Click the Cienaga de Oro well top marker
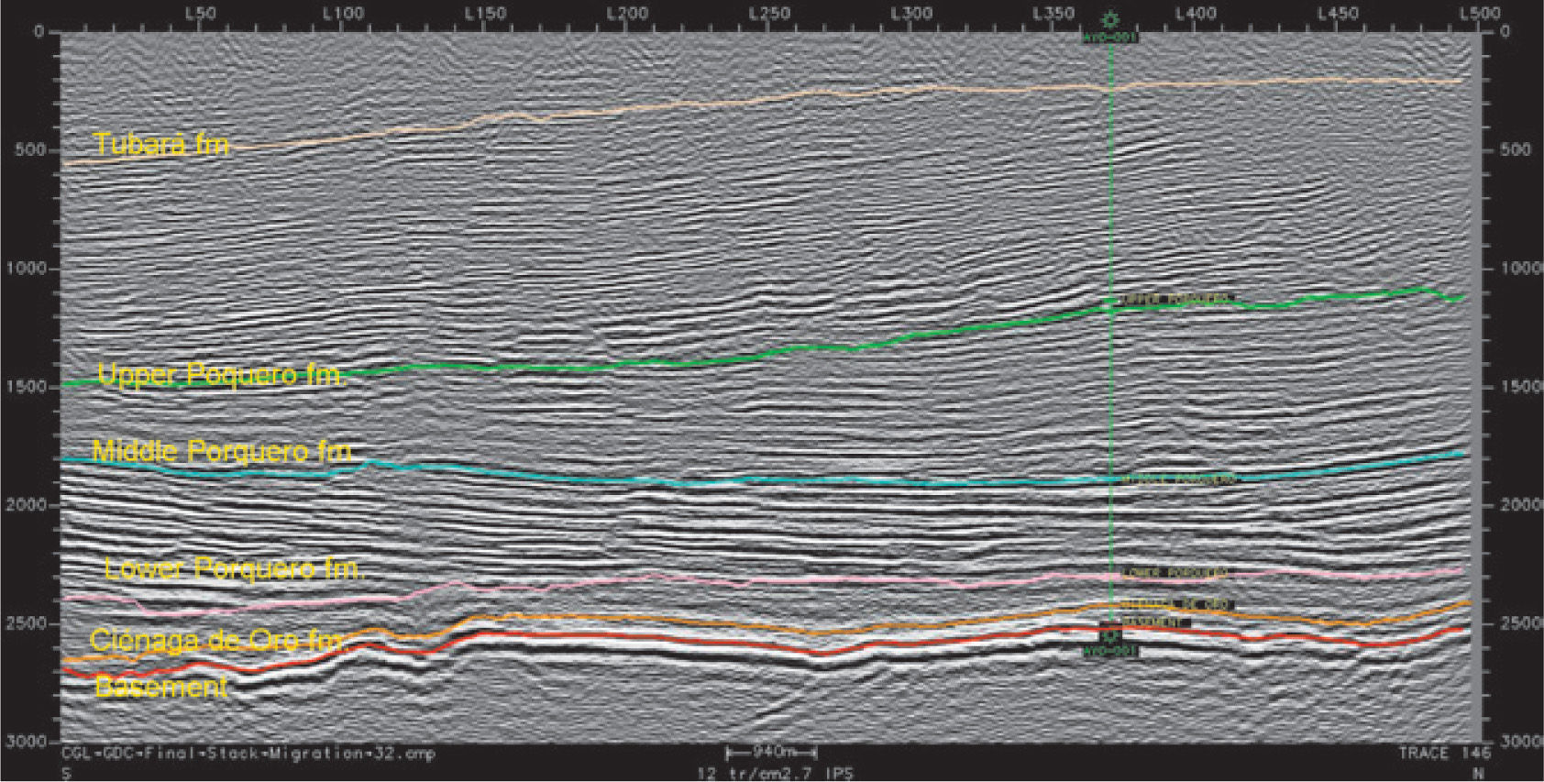Image resolution: width=1544 pixels, height=782 pixels. 1177,604
